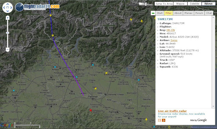Image resolution: width=217 pixels, height=129 pixels.
Task: Open Termini e condizioni d'uso link
Action: (203, 127)
